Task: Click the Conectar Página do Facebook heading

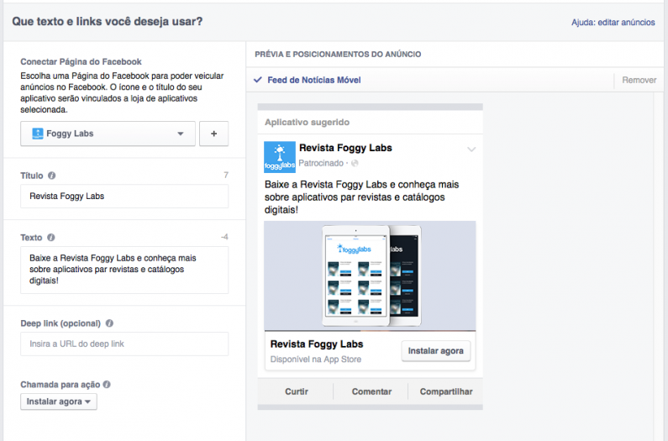Action: (81, 62)
